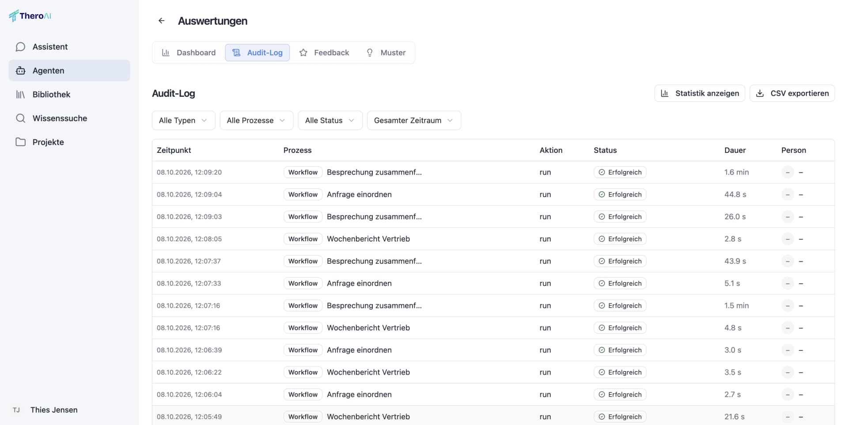The width and height of the screenshot is (848, 425).
Task: Click the Thies Jensen user name
Action: (54, 410)
